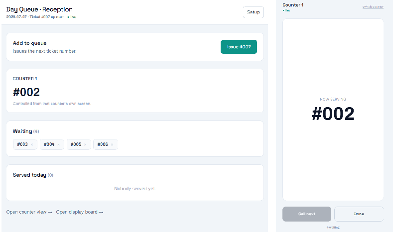
Task: Click the header live status indicator
Action: (72, 17)
